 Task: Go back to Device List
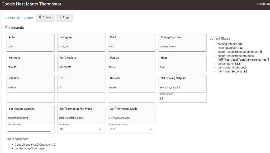tap(13, 18)
